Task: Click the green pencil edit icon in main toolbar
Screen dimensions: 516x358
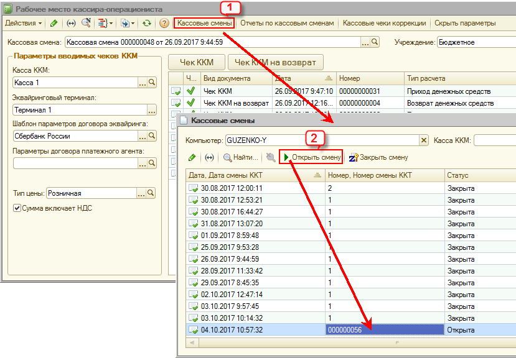Action: point(54,23)
